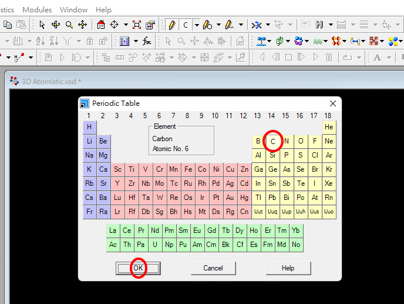
Task: Expand the Sketch Ring dropdown arrow
Action: tap(218, 25)
